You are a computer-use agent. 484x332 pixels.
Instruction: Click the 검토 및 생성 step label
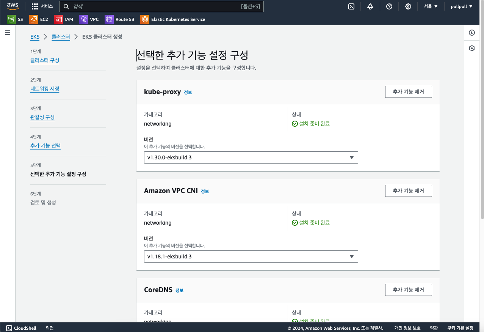[43, 203]
